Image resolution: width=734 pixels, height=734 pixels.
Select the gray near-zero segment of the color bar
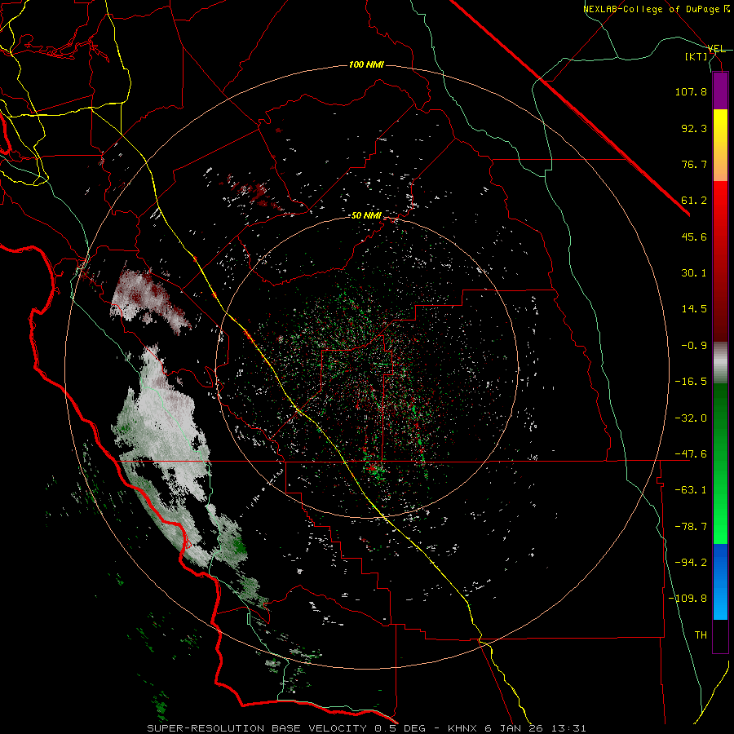(x=720, y=363)
